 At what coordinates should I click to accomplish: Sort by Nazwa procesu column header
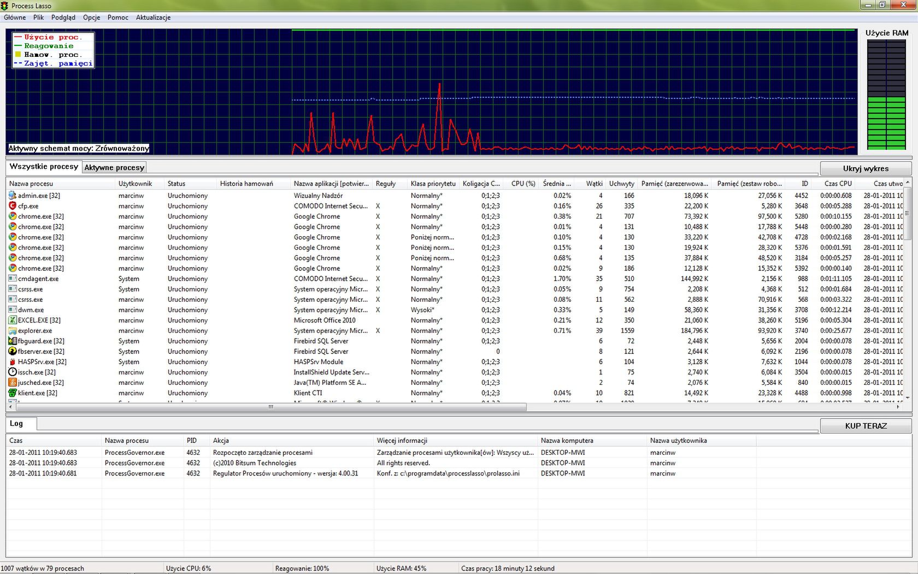pos(61,184)
